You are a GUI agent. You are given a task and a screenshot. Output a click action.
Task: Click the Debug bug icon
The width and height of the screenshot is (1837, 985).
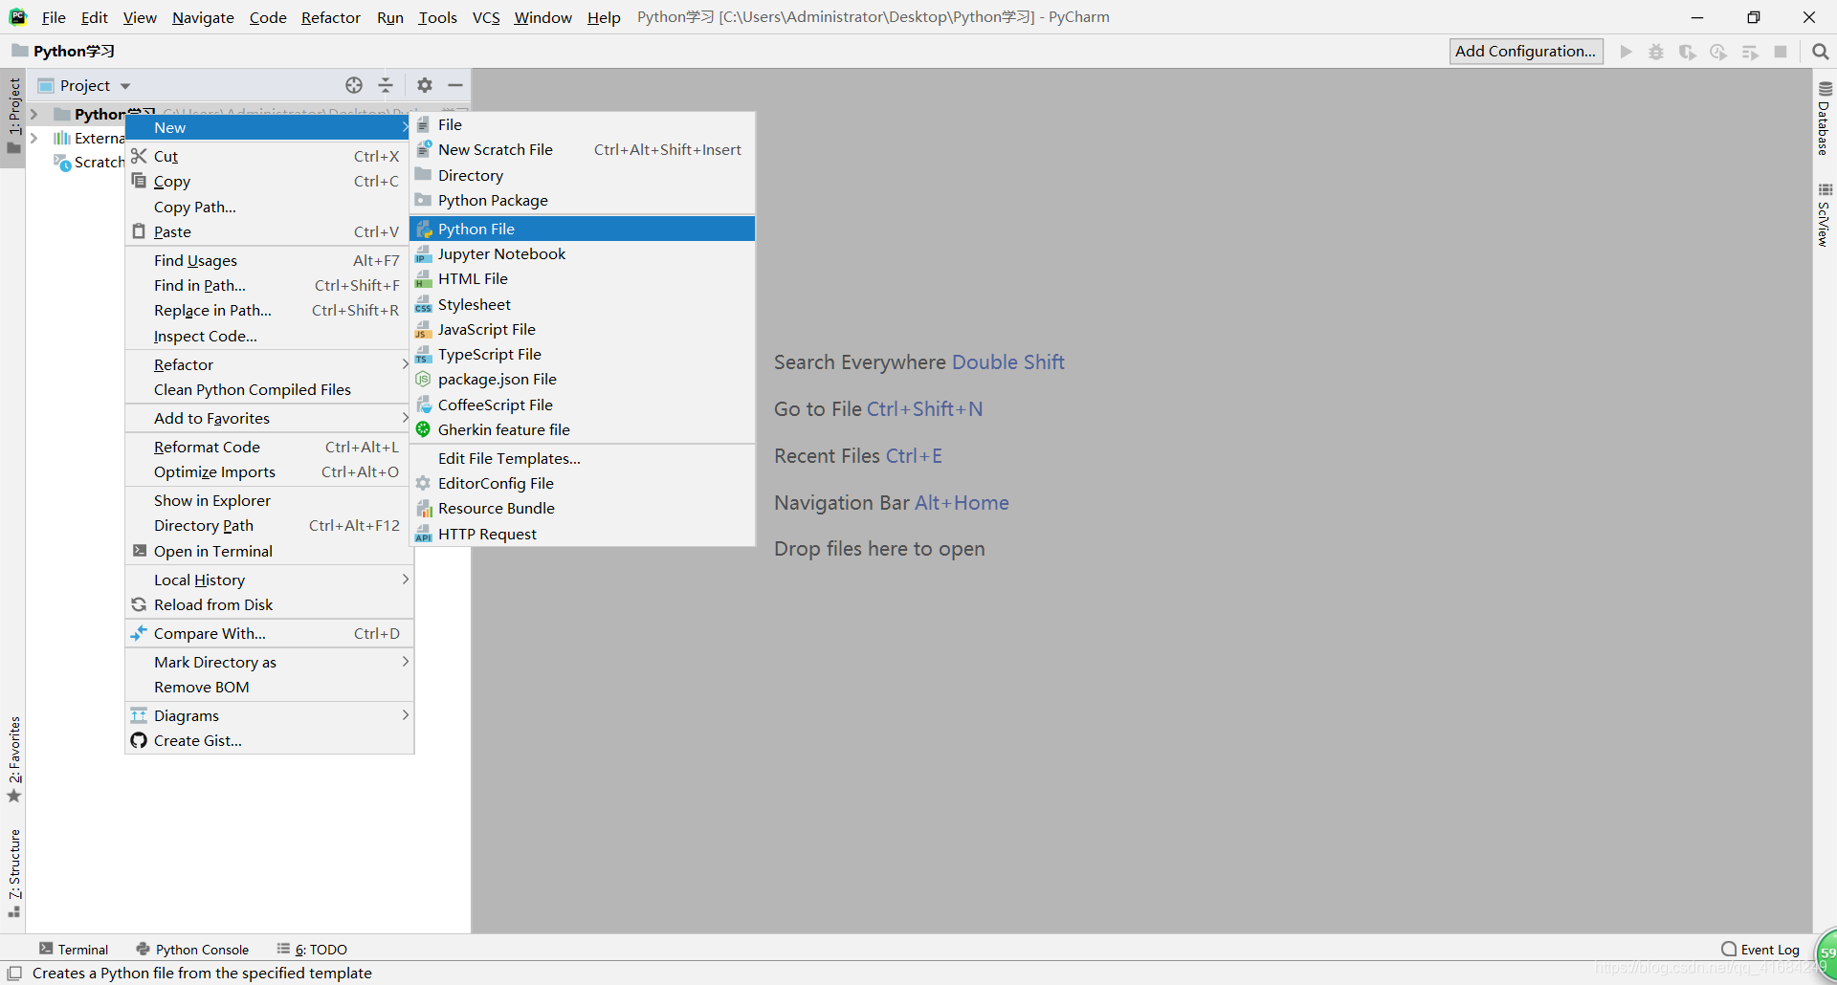coord(1656,52)
